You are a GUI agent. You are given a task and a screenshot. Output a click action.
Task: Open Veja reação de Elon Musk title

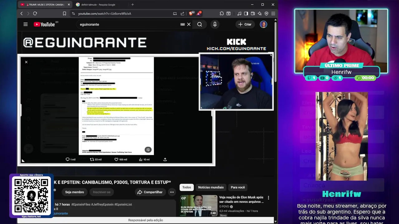[241, 199]
